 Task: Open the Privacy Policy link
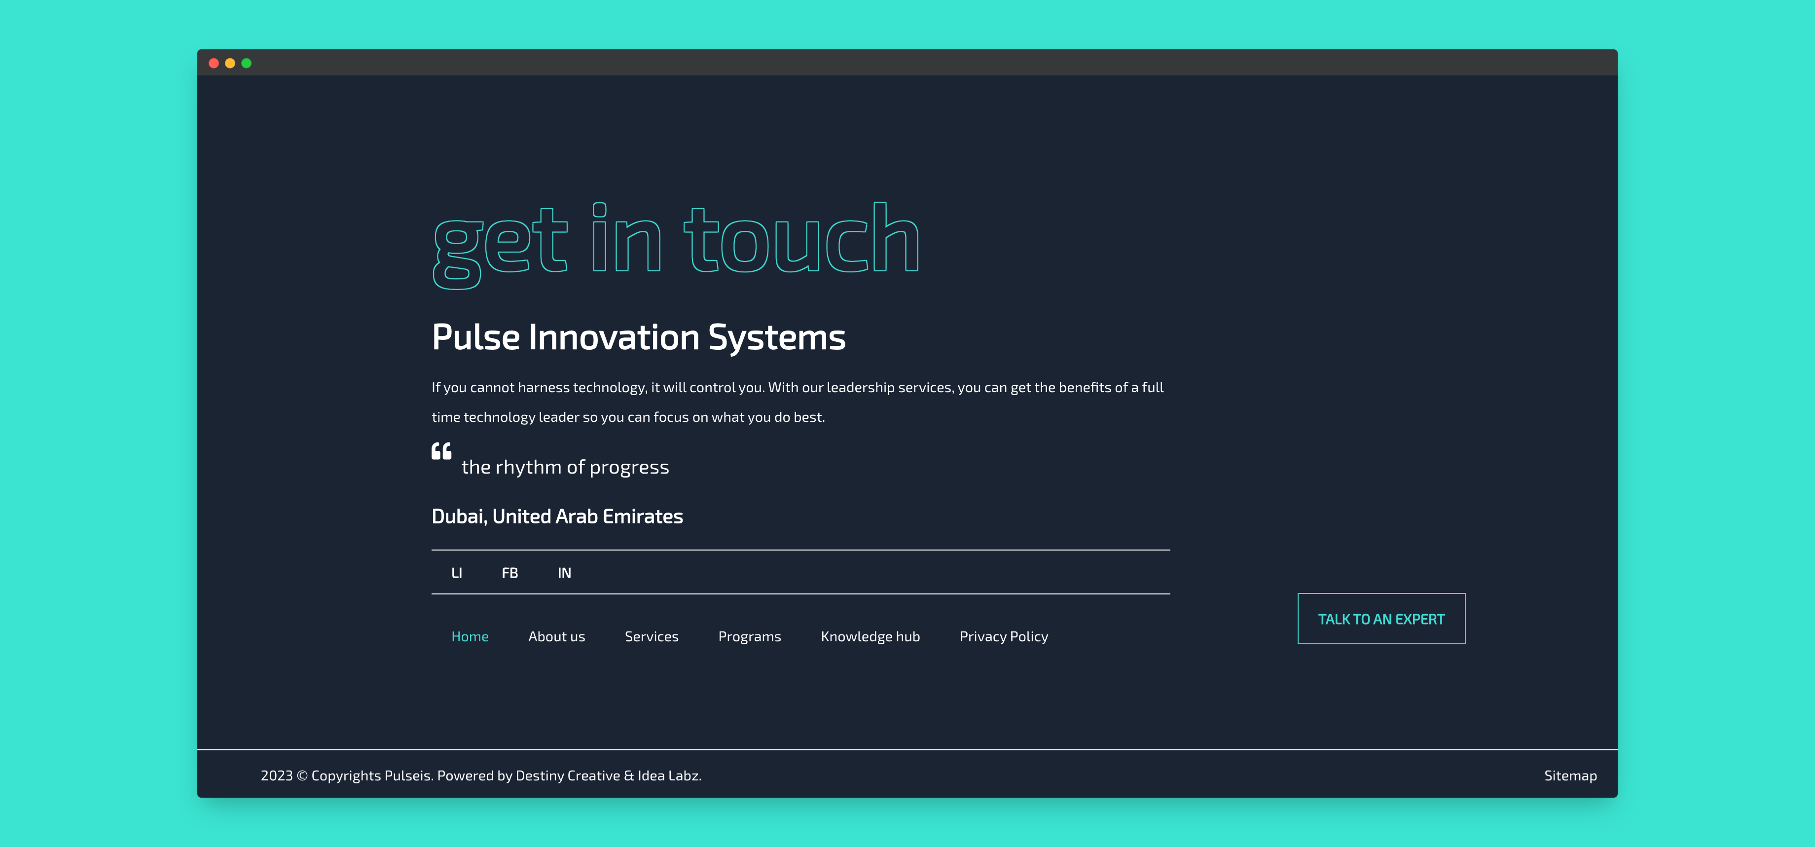(x=1003, y=636)
